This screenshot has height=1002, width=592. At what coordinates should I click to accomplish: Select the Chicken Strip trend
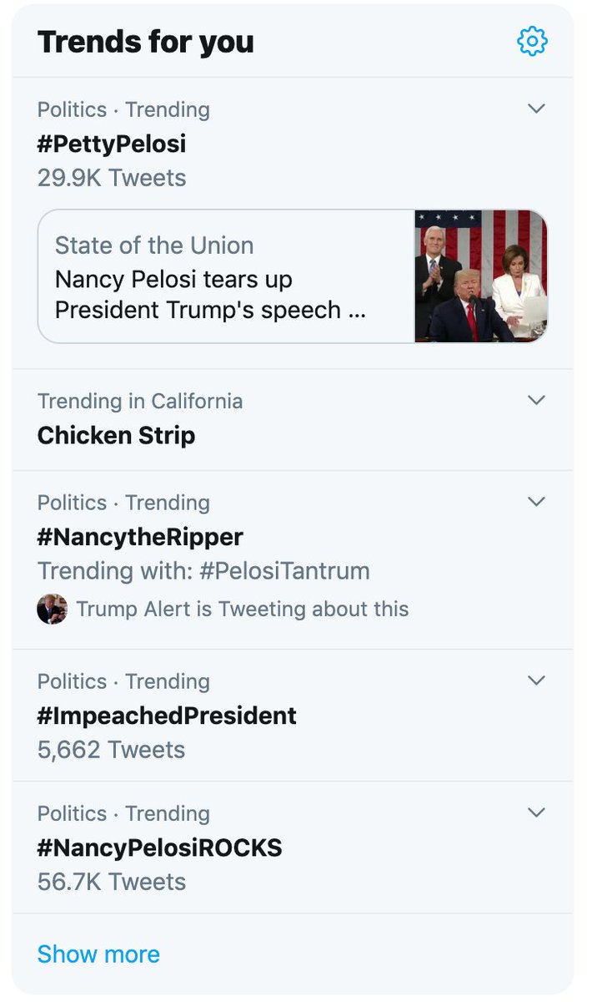point(116,435)
